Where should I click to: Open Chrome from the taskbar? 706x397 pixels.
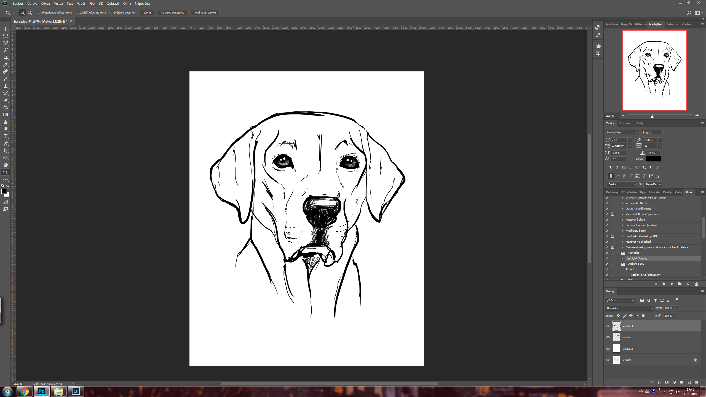pyautogui.click(x=24, y=391)
